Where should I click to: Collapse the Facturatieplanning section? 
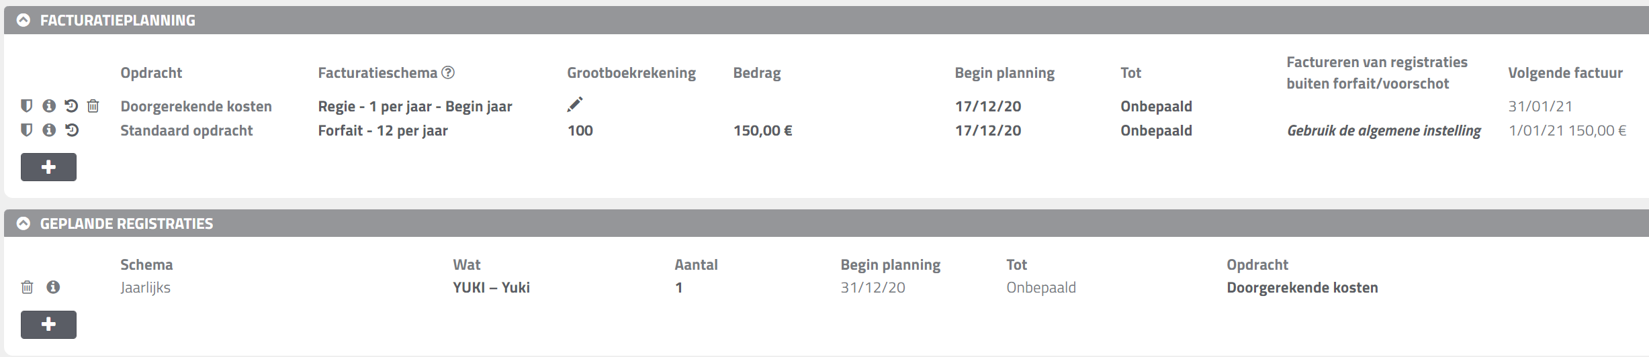tap(24, 20)
